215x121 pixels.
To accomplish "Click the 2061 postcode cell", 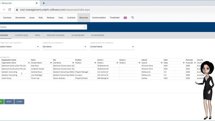I will (x=191, y=69).
